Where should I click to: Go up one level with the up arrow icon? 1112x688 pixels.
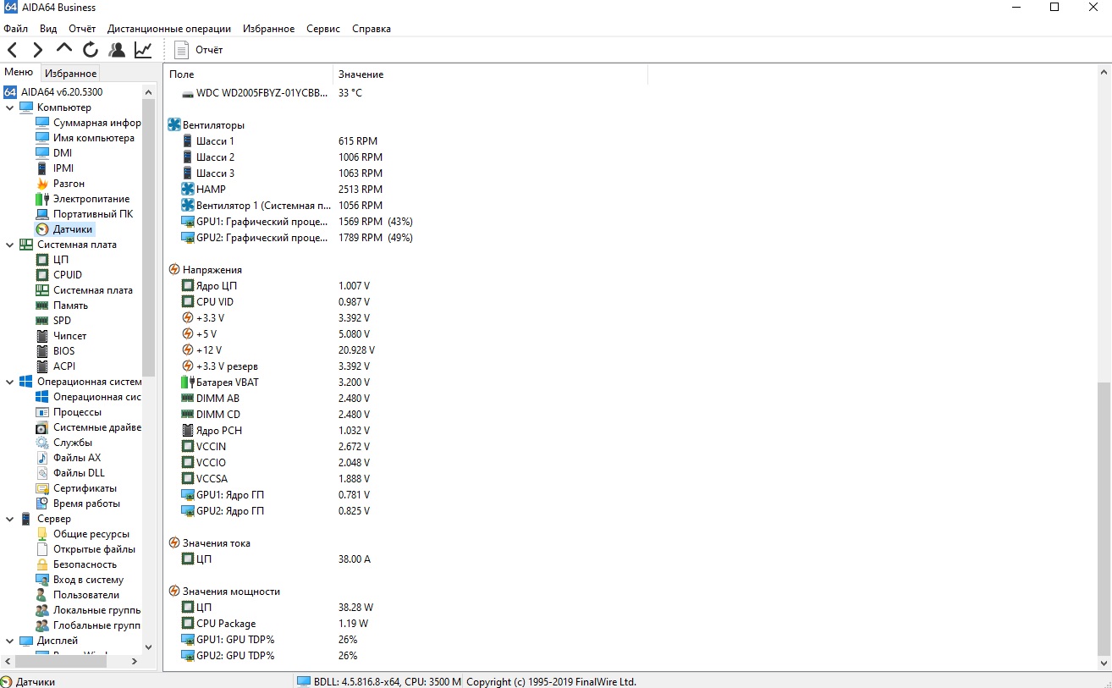(x=64, y=48)
